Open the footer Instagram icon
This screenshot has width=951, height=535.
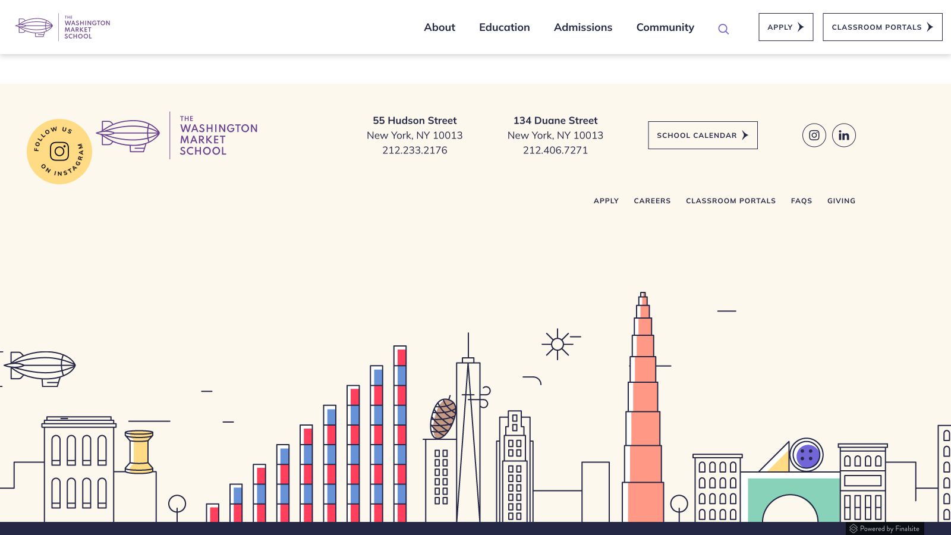(814, 135)
